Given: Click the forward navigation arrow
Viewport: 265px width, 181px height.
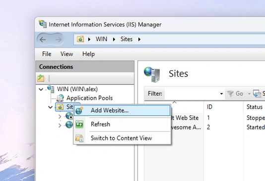Looking at the screenshot, I should (x=59, y=40).
